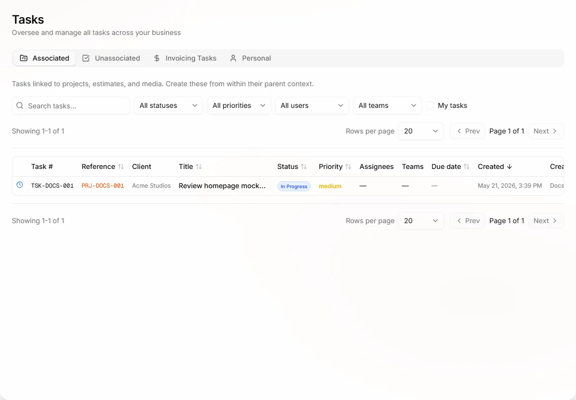The width and height of the screenshot is (576, 400).
Task: Click the bottom Next page button
Action: pos(545,221)
